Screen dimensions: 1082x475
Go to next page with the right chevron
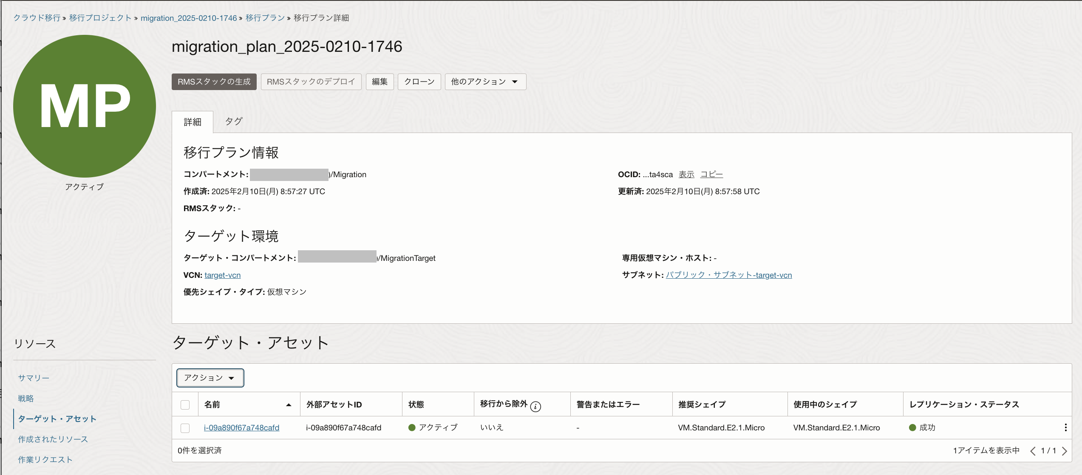pyautogui.click(x=1065, y=451)
